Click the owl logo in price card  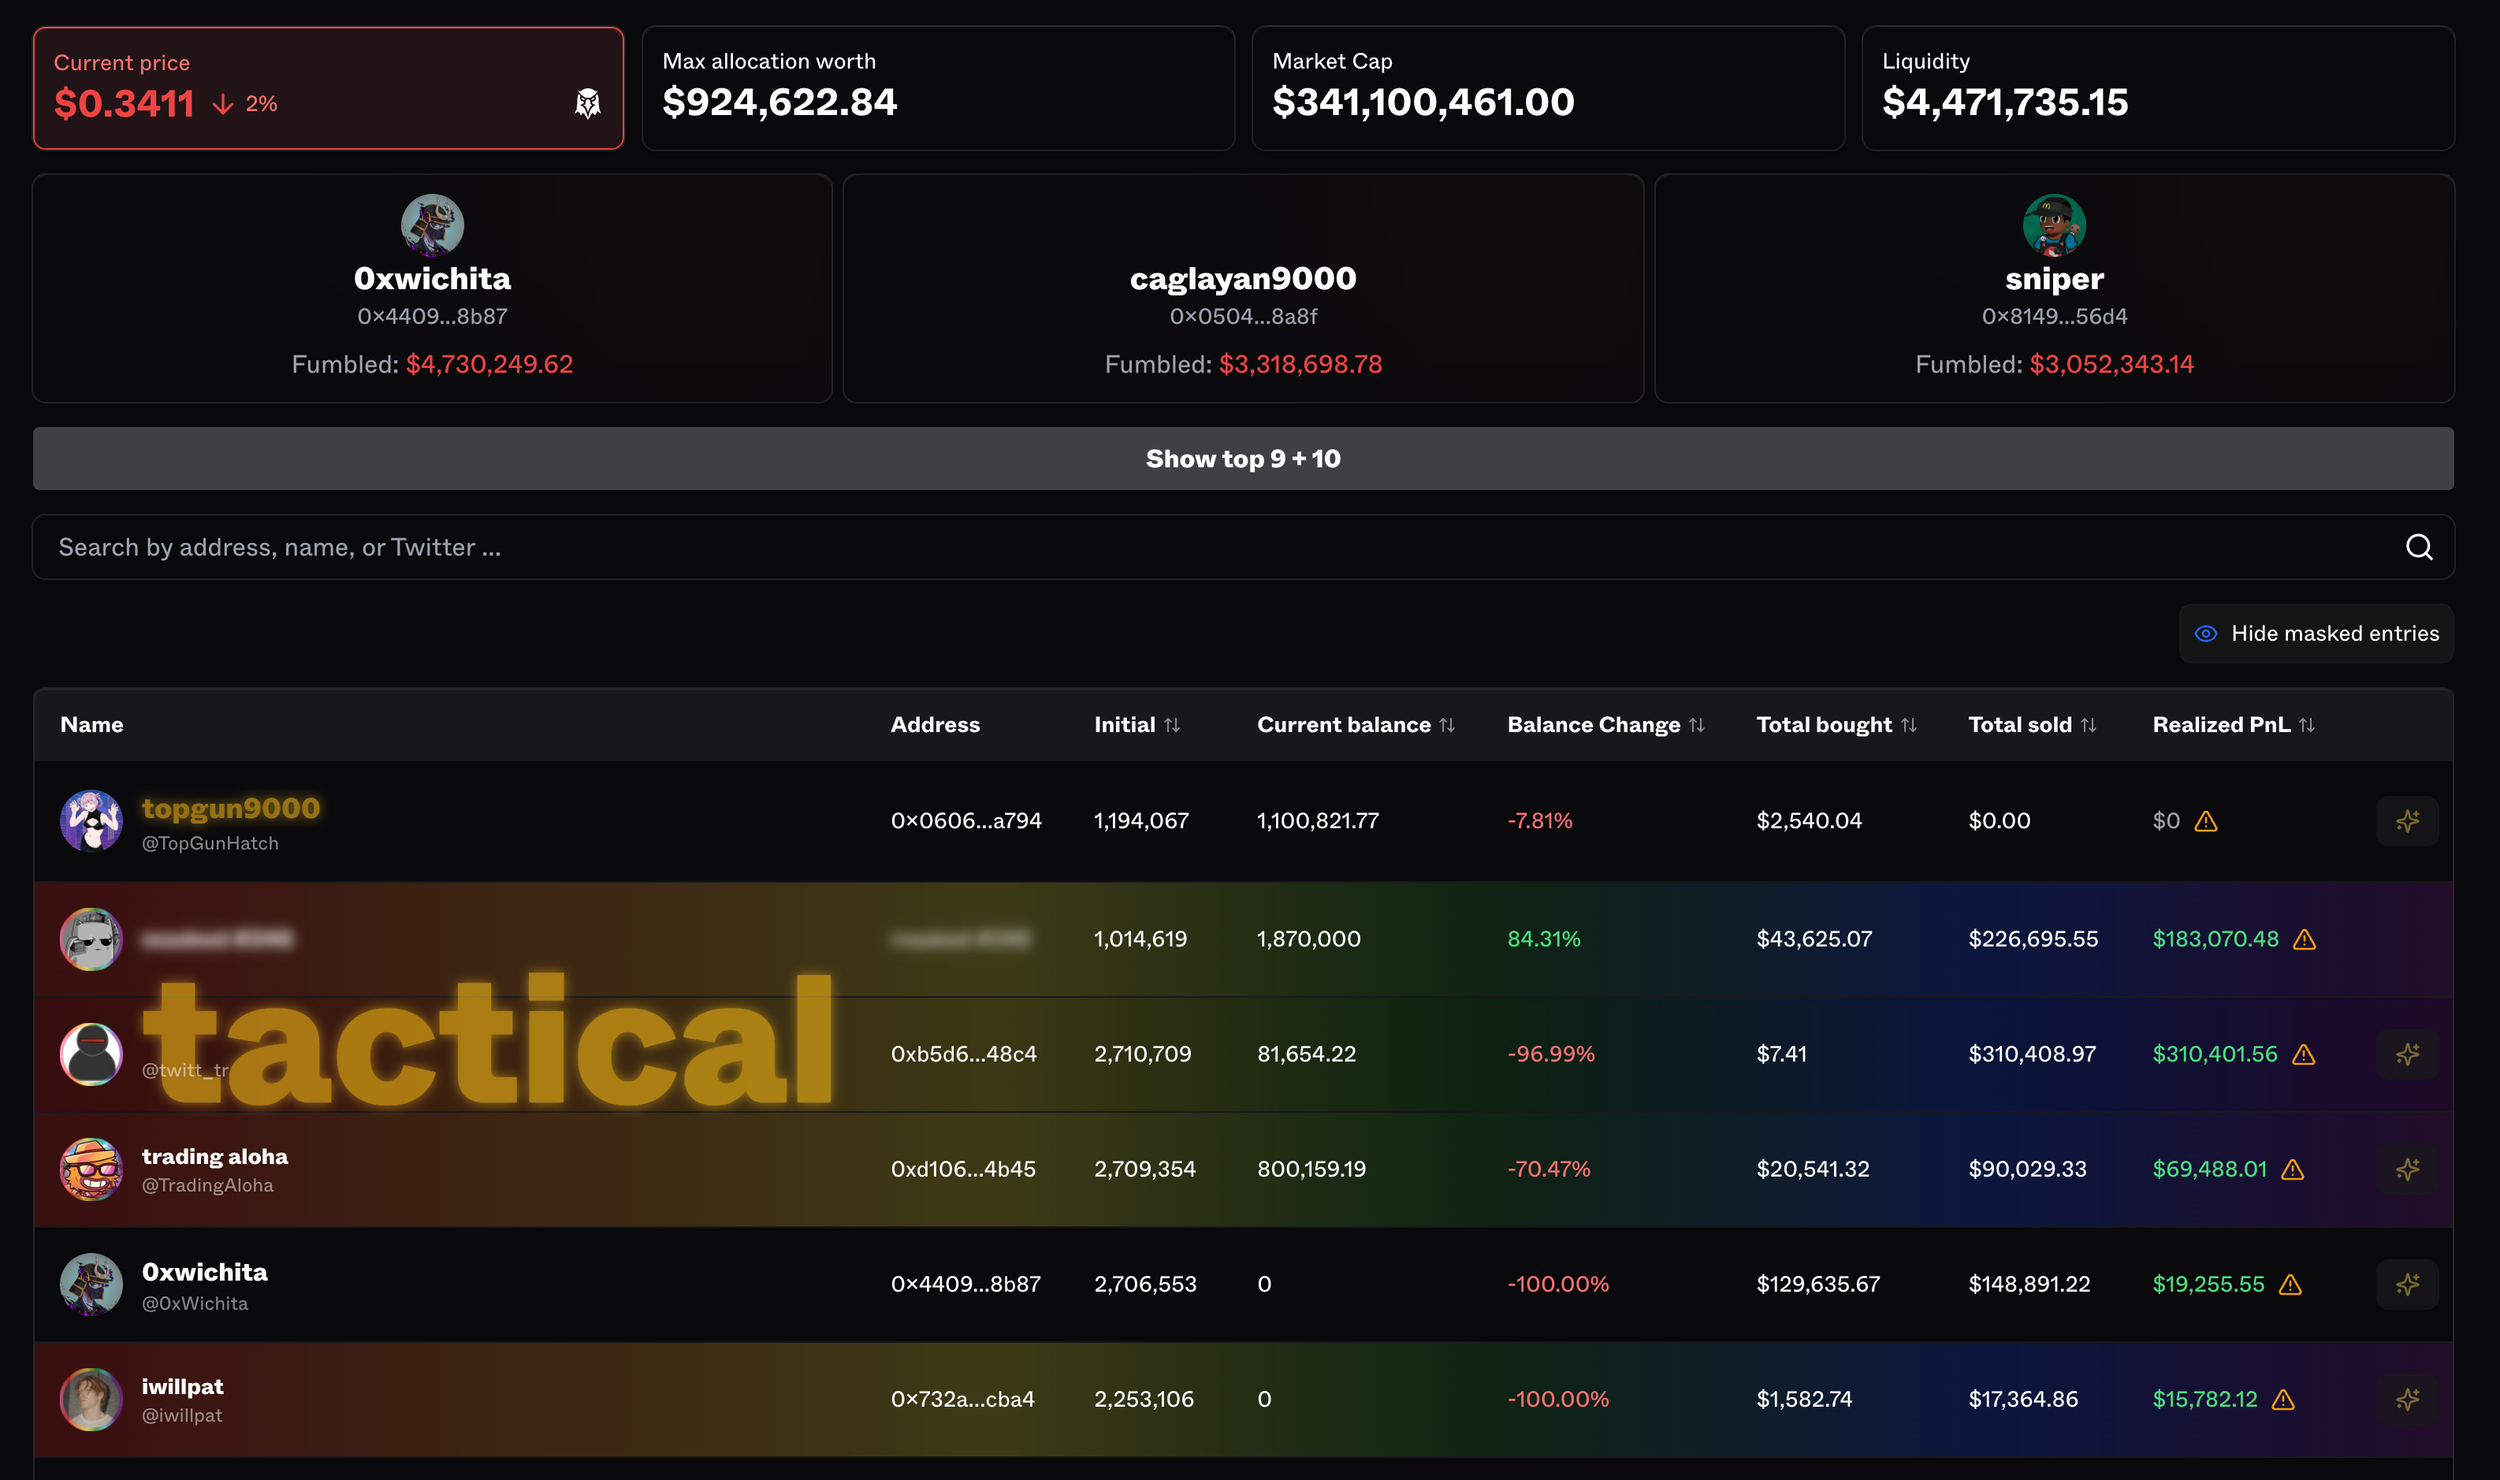pos(587,104)
